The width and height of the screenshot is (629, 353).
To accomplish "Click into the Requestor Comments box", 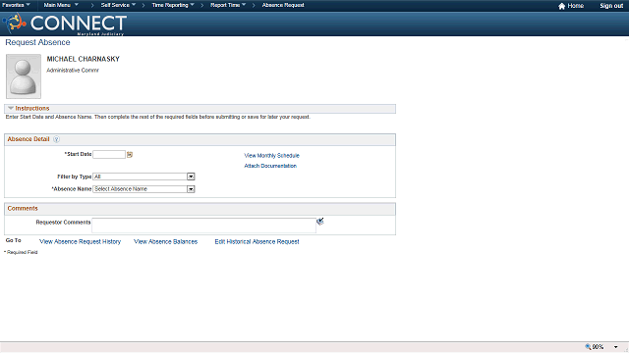I will [x=203, y=226].
